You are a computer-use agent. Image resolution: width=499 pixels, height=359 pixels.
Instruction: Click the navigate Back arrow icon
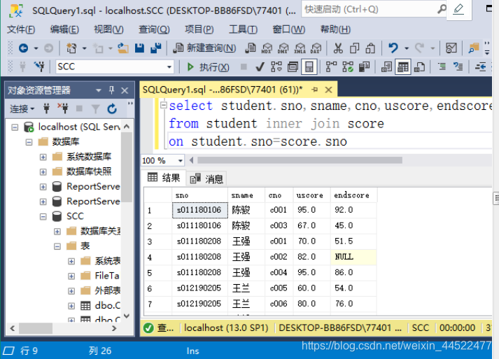pyautogui.click(x=23, y=48)
